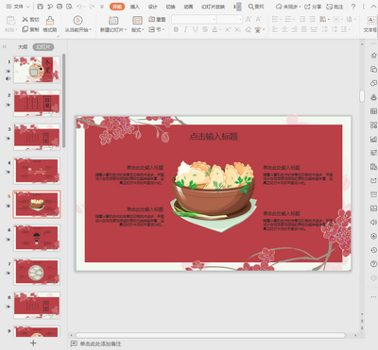Switch to the Slide Show (幻灯片放映) tab

click(x=214, y=7)
